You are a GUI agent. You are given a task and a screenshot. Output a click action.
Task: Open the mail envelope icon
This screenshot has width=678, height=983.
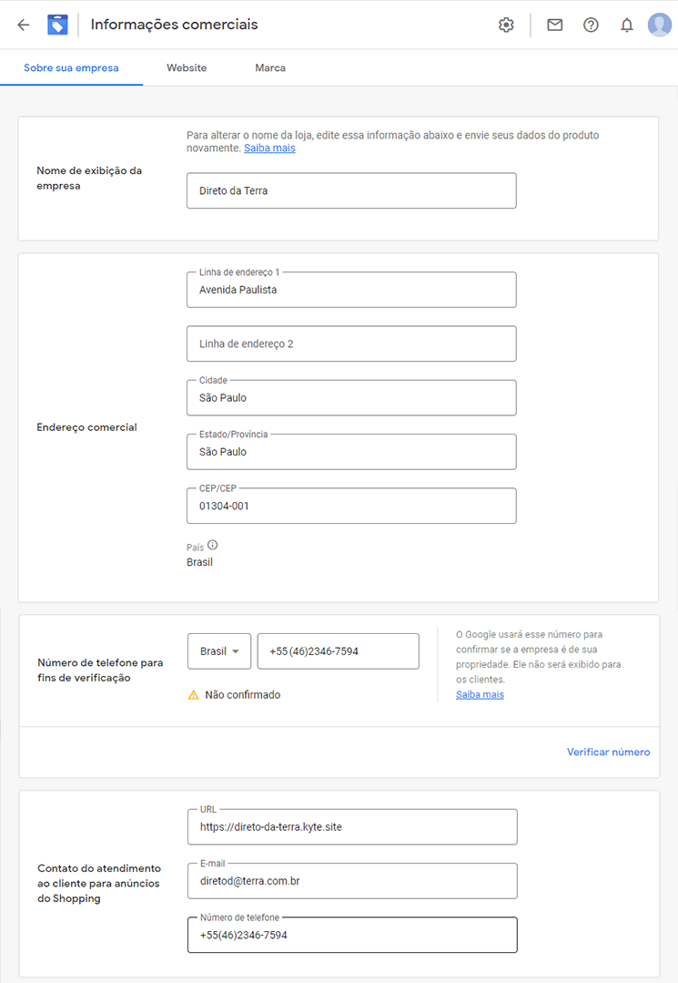(554, 26)
